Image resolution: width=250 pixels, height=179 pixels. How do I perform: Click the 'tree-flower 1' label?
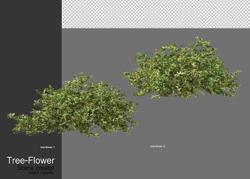pos(48,148)
